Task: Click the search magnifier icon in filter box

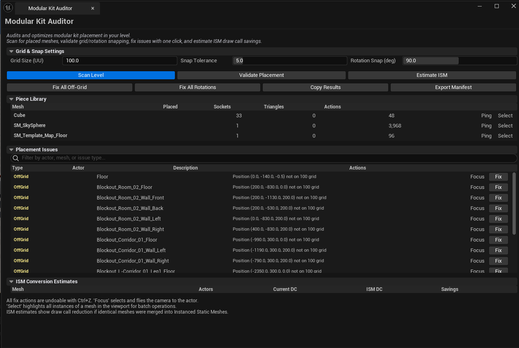Action: click(16, 158)
